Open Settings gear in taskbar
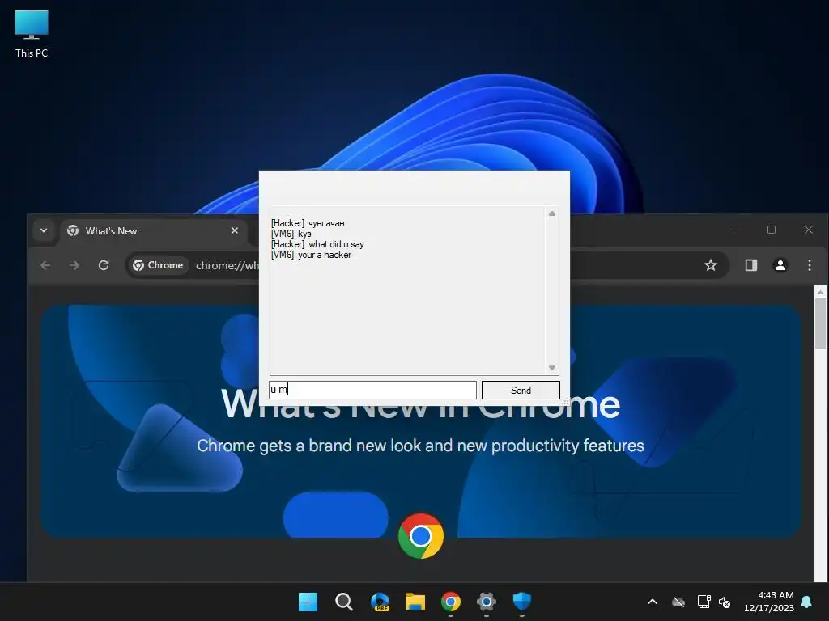This screenshot has width=829, height=621. click(487, 602)
